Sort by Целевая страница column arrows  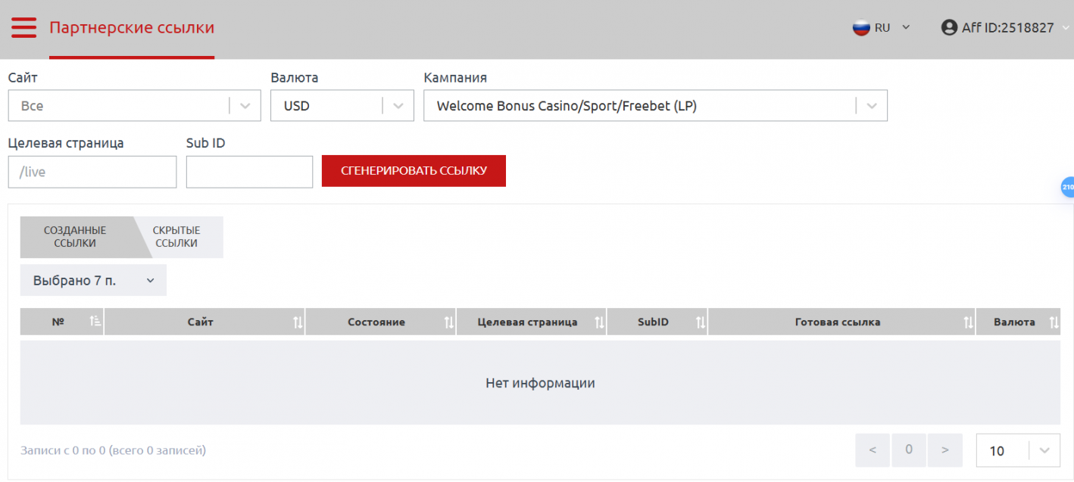tap(599, 322)
